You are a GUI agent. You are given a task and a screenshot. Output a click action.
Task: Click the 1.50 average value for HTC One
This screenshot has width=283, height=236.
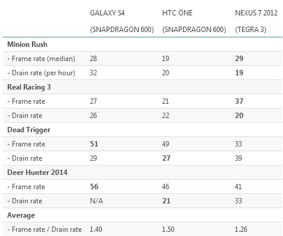point(168,229)
